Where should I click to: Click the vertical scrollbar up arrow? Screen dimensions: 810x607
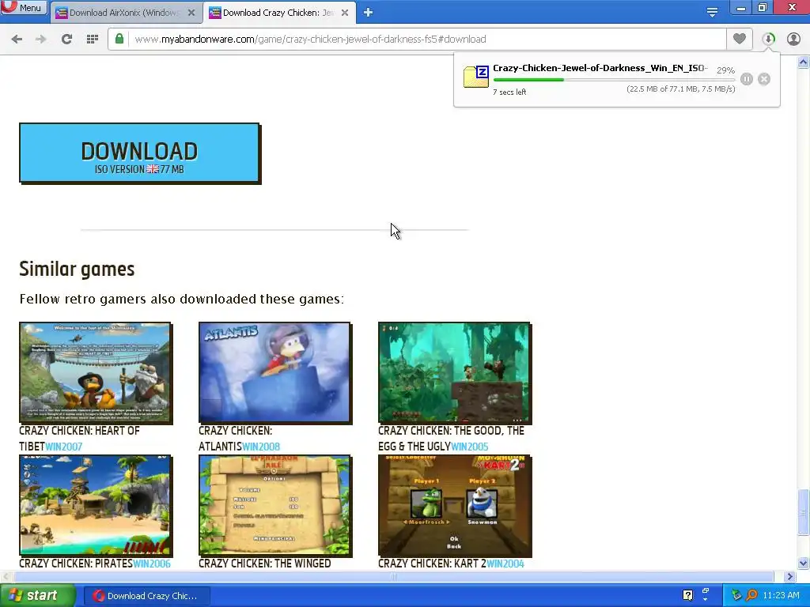[x=804, y=62]
